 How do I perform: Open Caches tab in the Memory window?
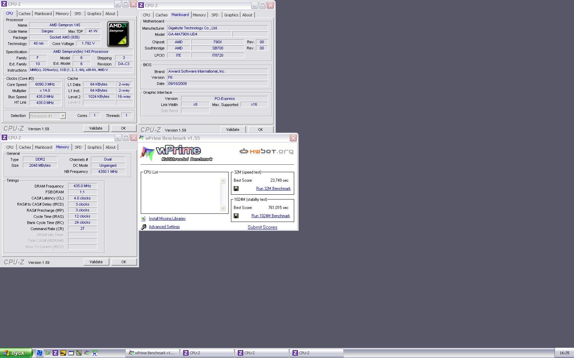click(25, 147)
